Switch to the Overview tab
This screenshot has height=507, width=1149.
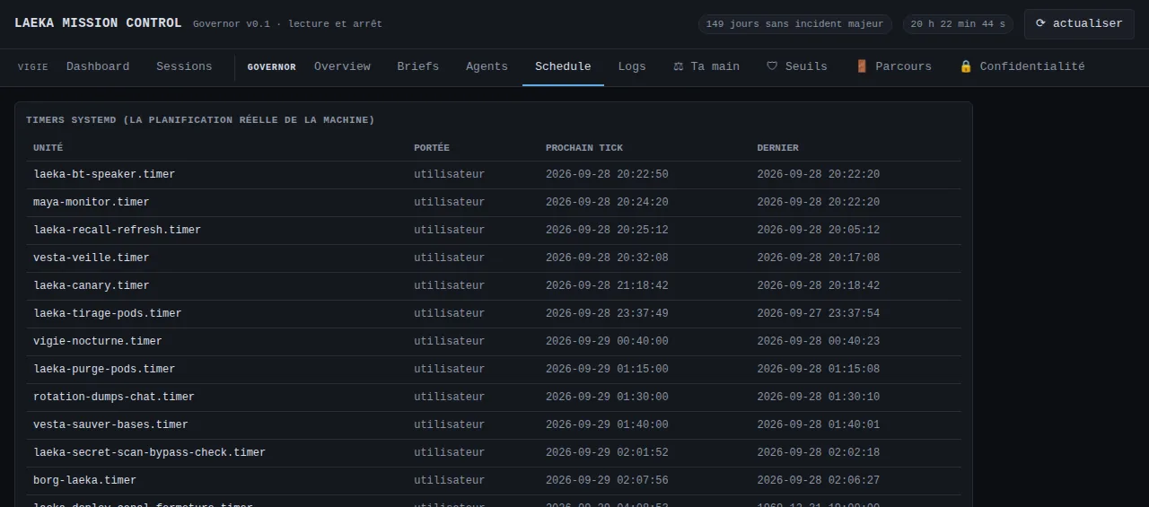coord(342,66)
